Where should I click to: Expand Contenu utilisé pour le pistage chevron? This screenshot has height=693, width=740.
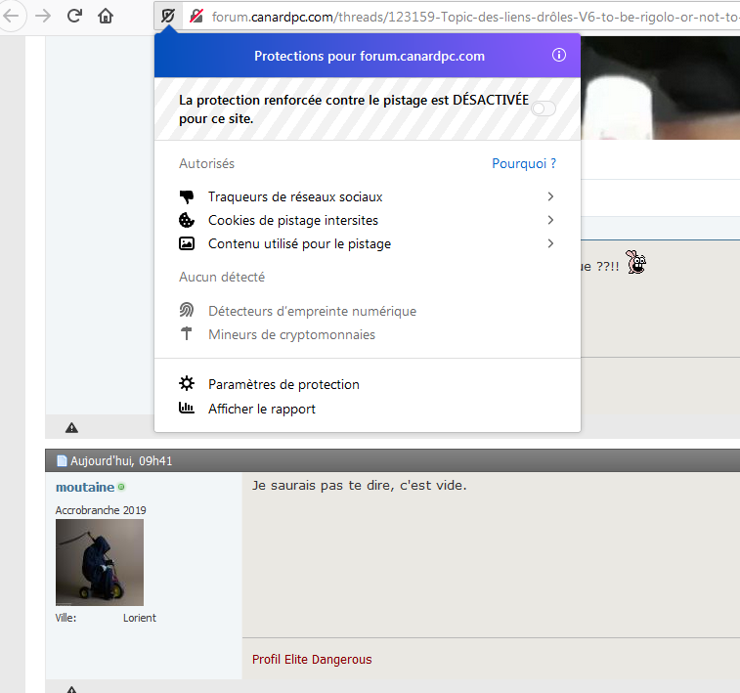[550, 243]
